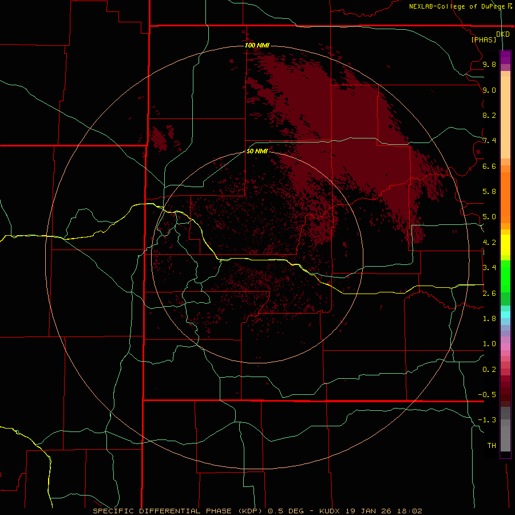The width and height of the screenshot is (515, 515).
Task: Click the 9.0 scale value
Action: pos(489,90)
